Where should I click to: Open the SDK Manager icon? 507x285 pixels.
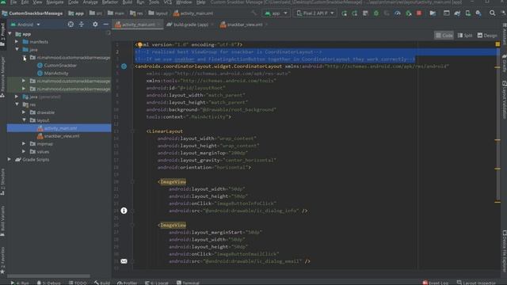pos(478,13)
